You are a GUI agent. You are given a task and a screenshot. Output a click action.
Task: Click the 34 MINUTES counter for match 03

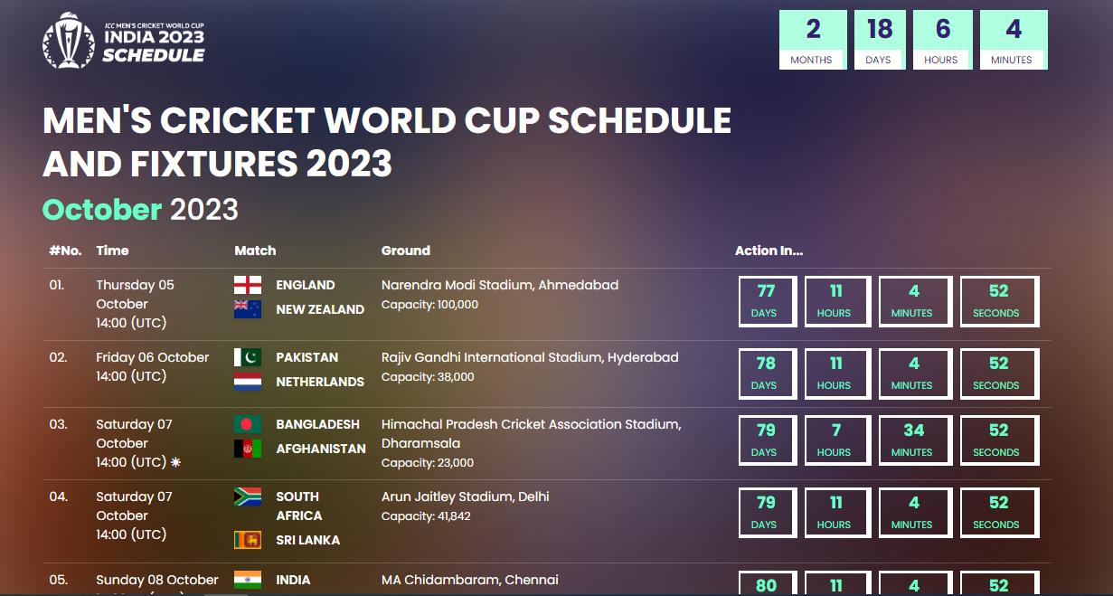point(915,440)
